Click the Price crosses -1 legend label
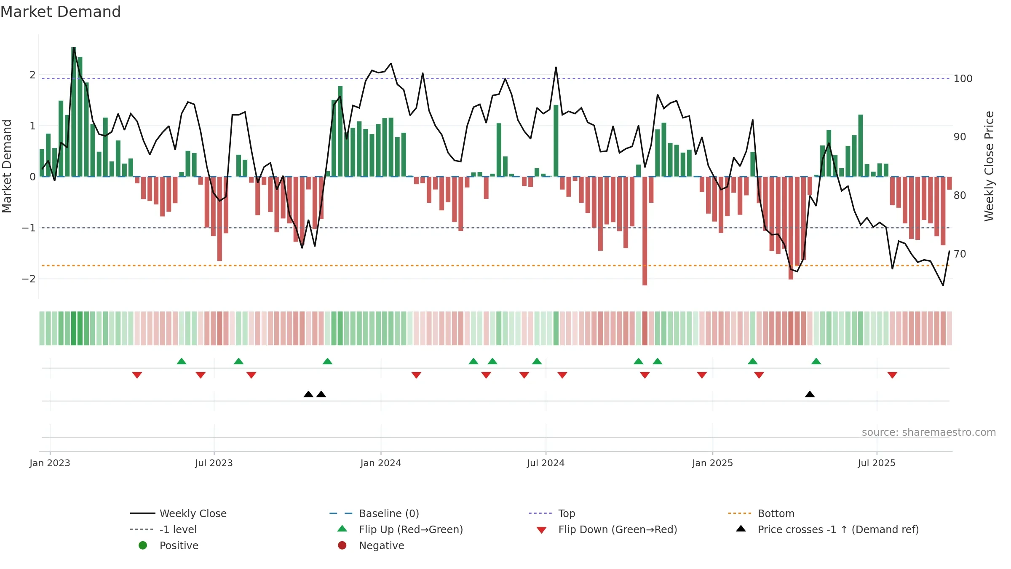Screen dimensions: 1011x569 (x=838, y=529)
